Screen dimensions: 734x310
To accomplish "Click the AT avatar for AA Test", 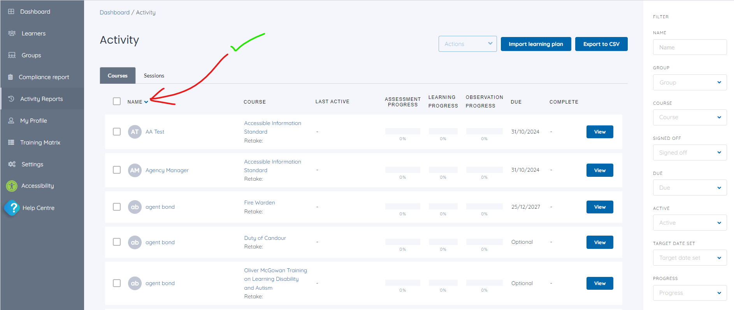I will 135,132.
